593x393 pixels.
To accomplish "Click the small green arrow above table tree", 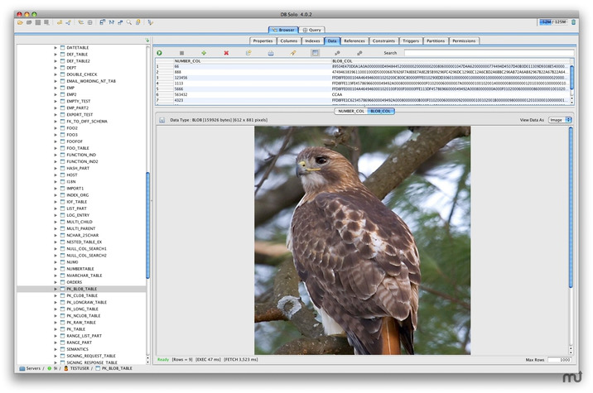I will click(147, 40).
